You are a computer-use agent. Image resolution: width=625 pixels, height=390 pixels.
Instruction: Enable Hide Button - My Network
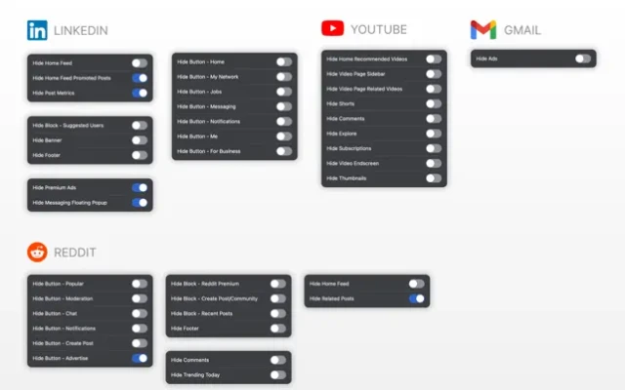(283, 76)
